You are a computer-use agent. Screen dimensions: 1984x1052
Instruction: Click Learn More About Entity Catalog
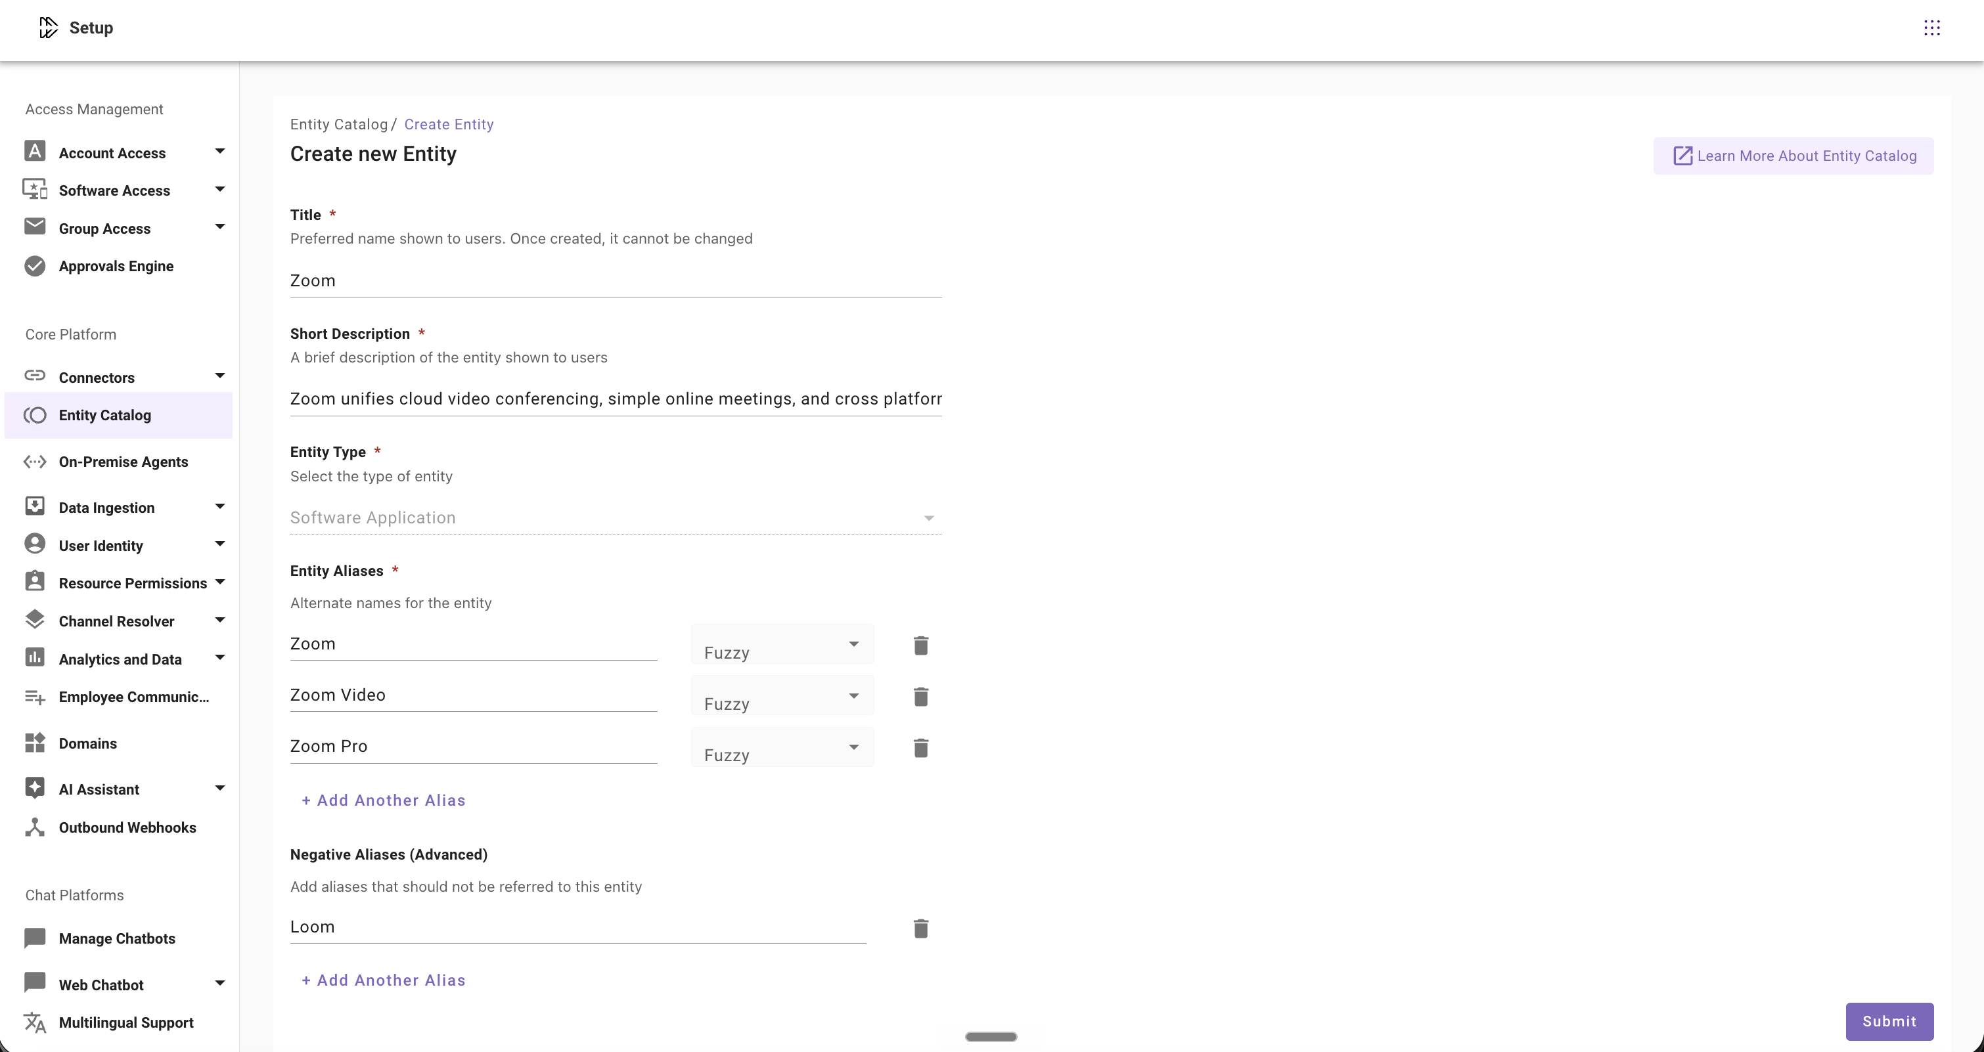pyautogui.click(x=1793, y=156)
